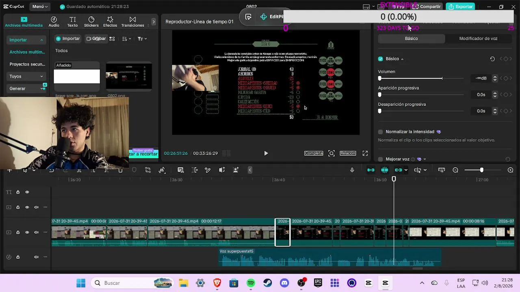The image size is (520, 292).
Task: Open Steam from the taskbar
Action: 268,283
